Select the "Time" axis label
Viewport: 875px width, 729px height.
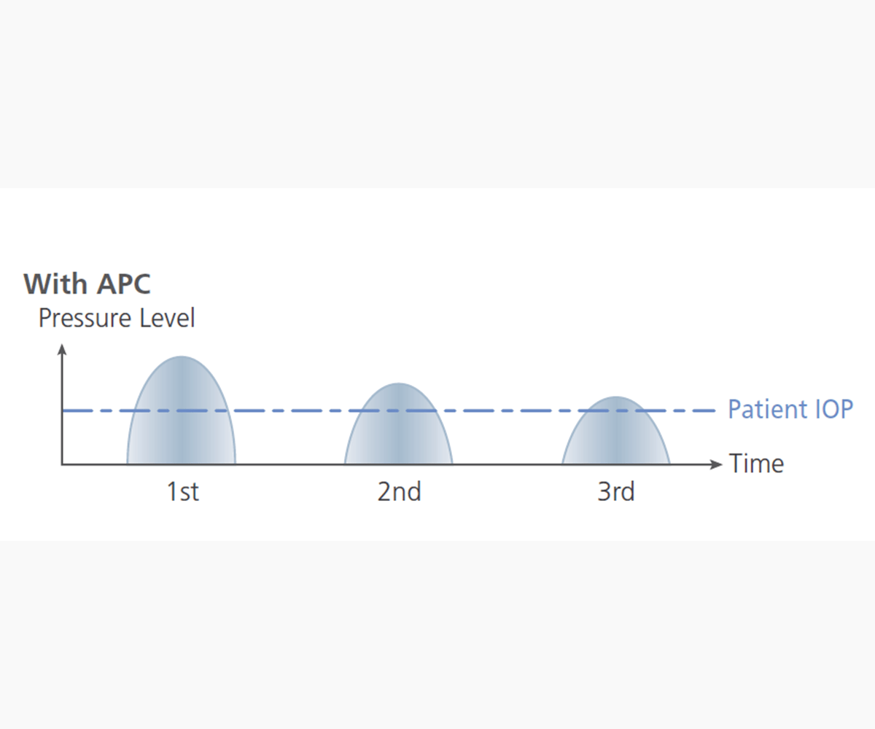757,464
